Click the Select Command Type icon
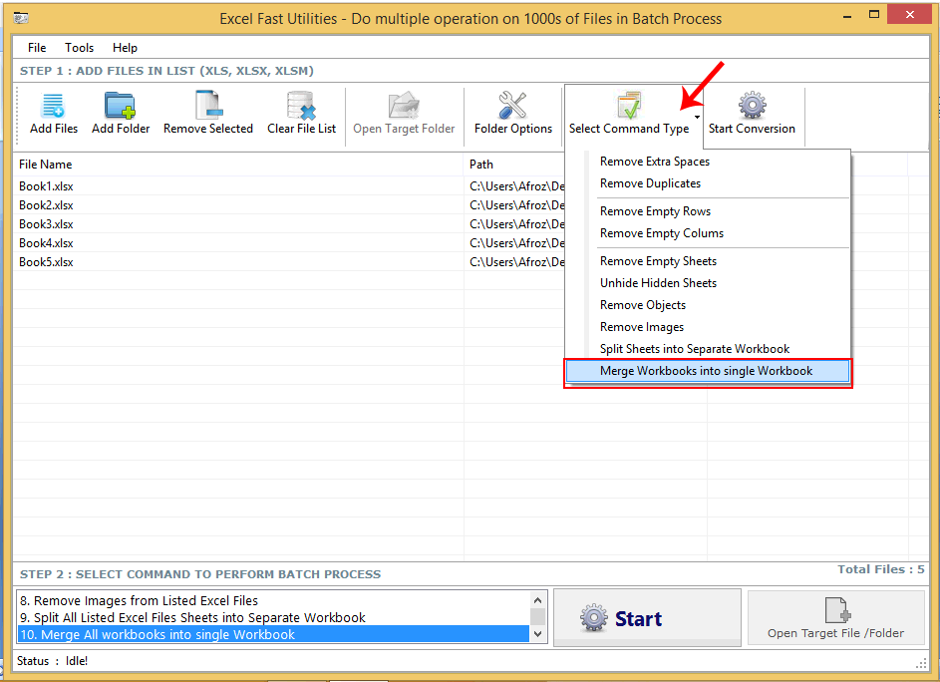This screenshot has height=682, width=940. [629, 105]
